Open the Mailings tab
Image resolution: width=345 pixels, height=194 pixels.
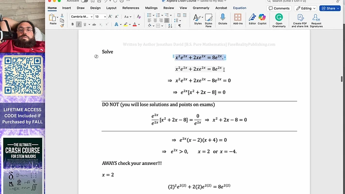[151, 8]
